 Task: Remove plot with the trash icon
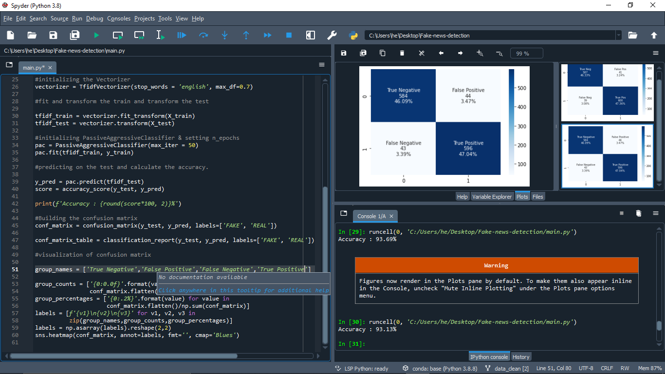click(402, 53)
